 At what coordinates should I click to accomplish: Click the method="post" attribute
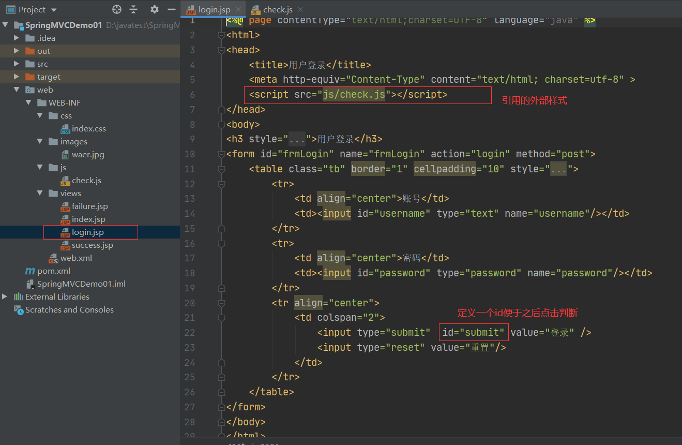[x=553, y=154]
